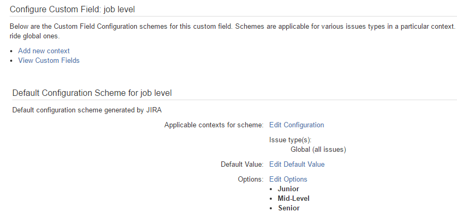Open Edit Default Value link

(x=297, y=164)
